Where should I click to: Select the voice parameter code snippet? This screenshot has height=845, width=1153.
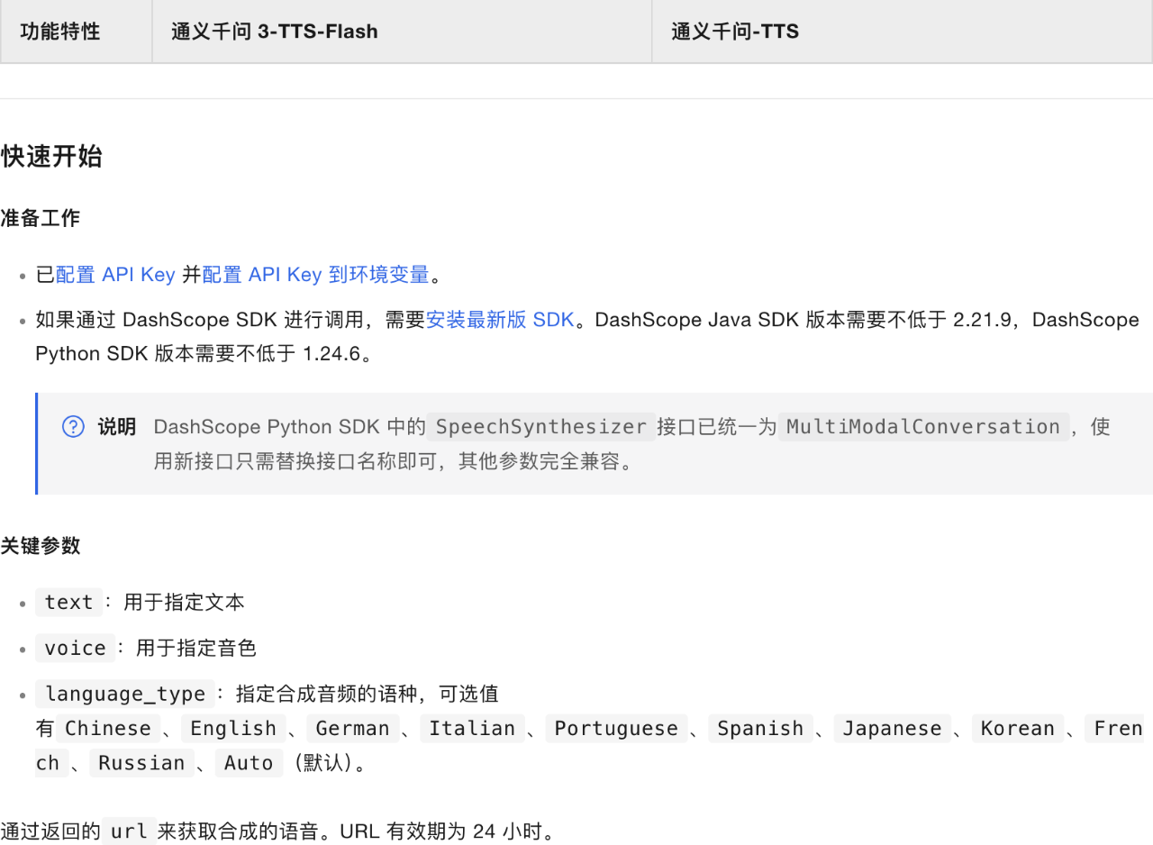click(x=75, y=648)
